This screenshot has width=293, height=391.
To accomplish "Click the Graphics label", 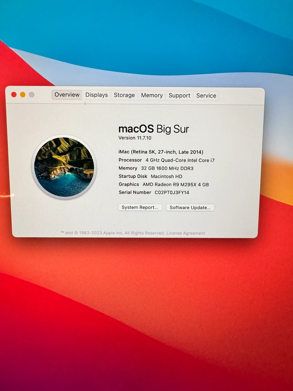I will pos(129,184).
